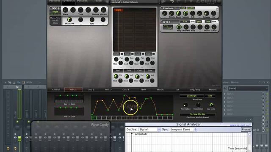271x152 pixels.
Task: Open the LFO 1 'gate' restart selector
Action: 199,22
